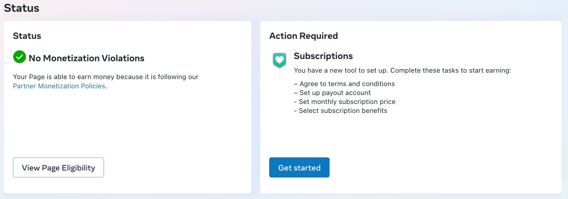Click the blue Get started button
Screen dimensions: 568x199
tap(299, 167)
